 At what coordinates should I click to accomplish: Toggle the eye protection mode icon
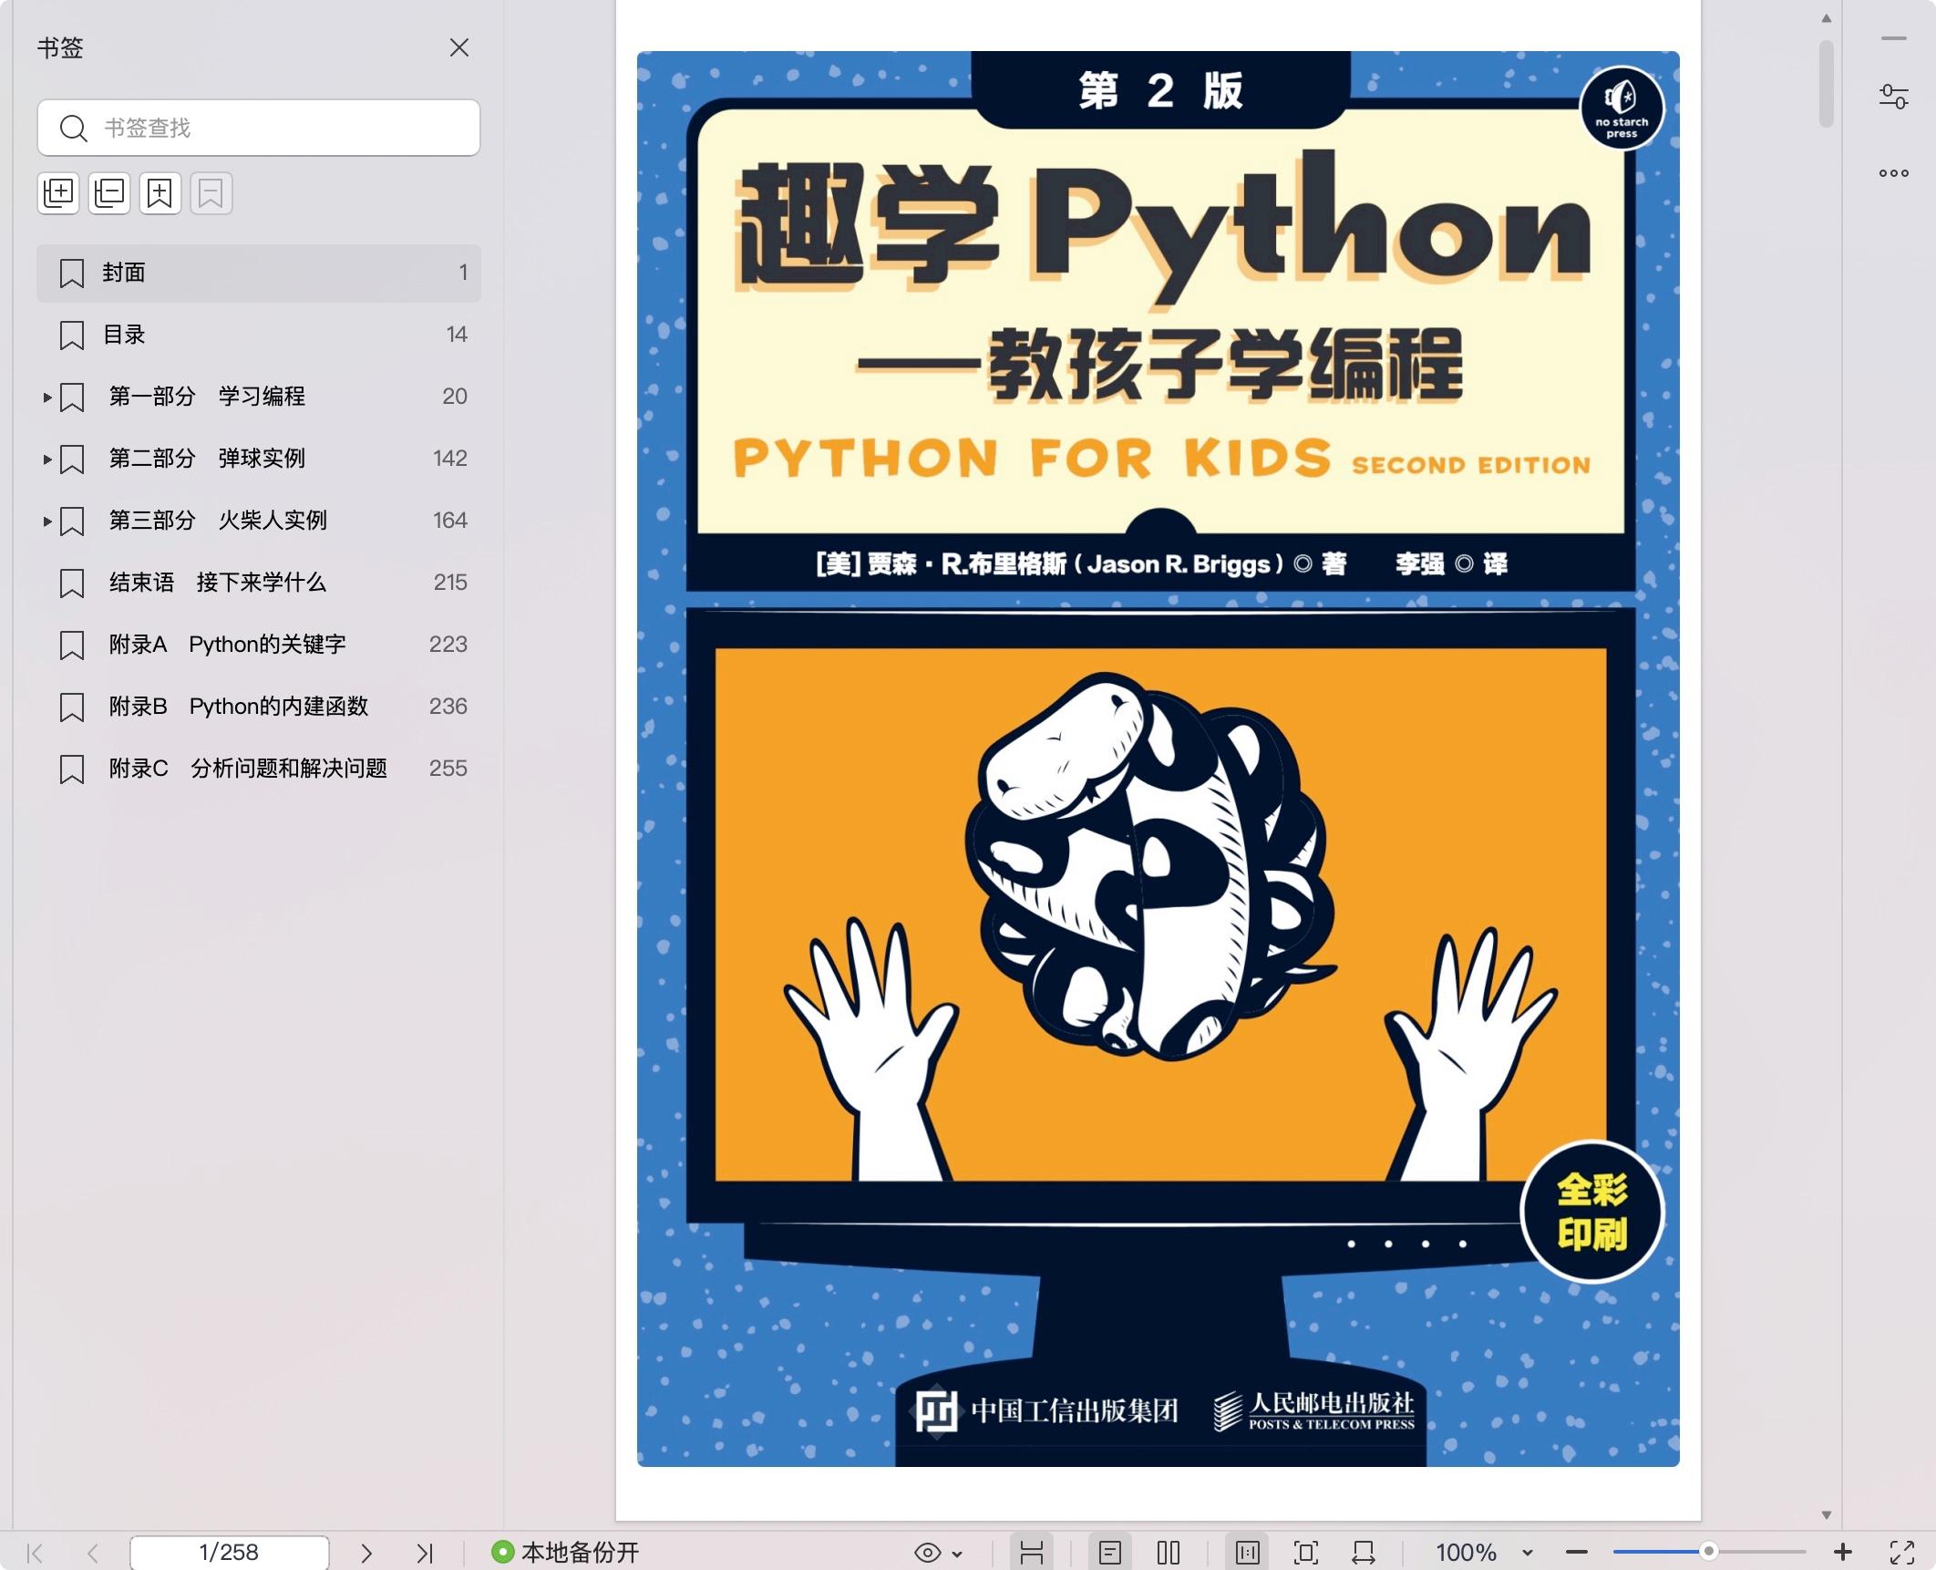928,1553
